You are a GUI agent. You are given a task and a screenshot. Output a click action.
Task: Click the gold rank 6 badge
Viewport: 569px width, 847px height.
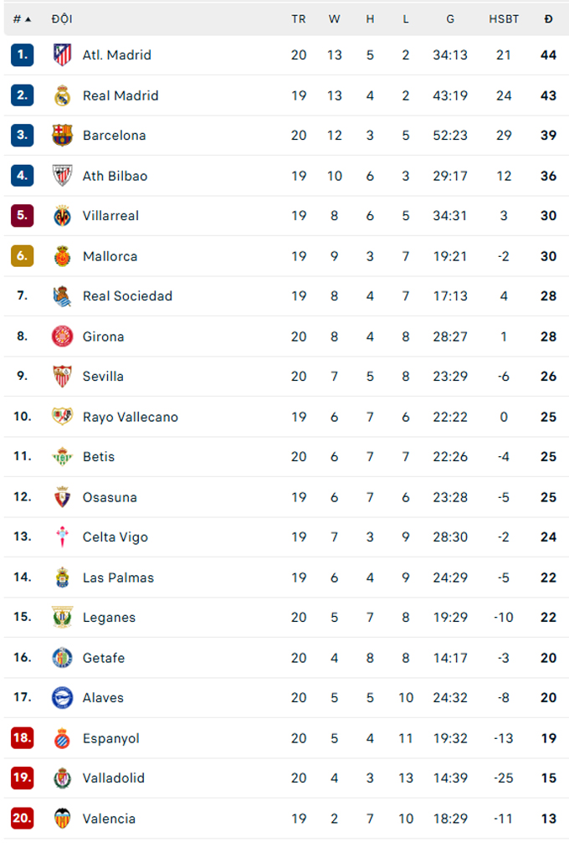pos(22,256)
